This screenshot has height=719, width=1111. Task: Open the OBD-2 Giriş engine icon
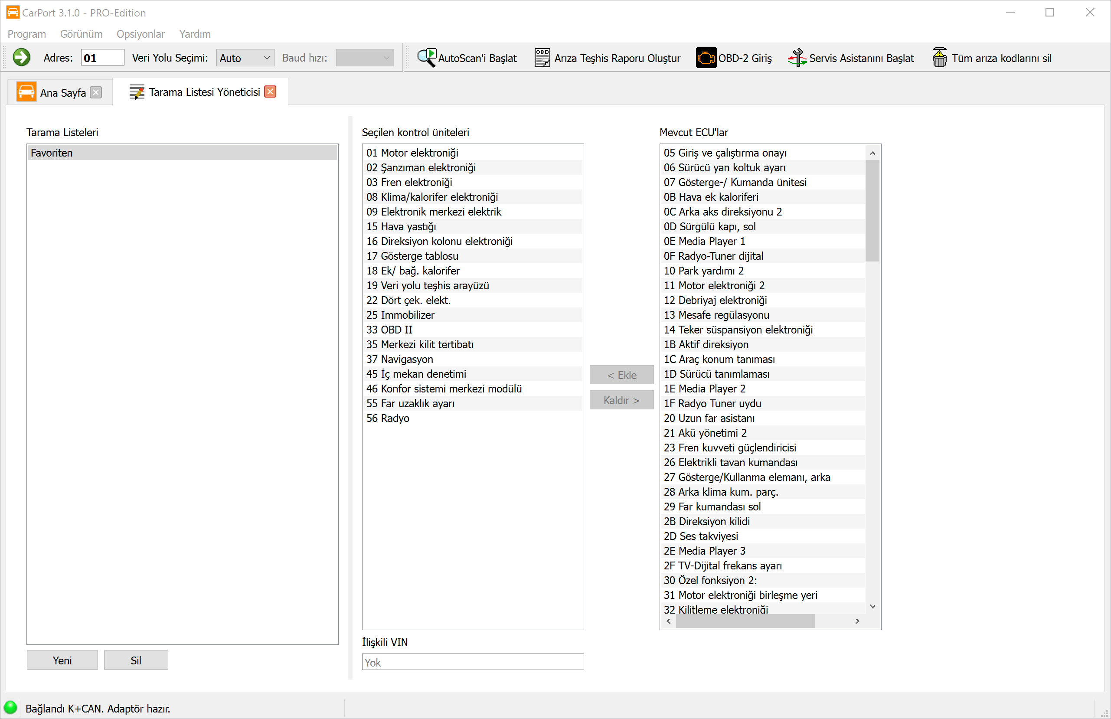pos(706,58)
